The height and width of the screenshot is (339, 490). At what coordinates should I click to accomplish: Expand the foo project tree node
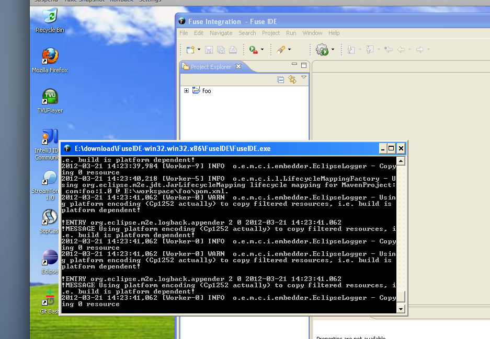(x=186, y=91)
